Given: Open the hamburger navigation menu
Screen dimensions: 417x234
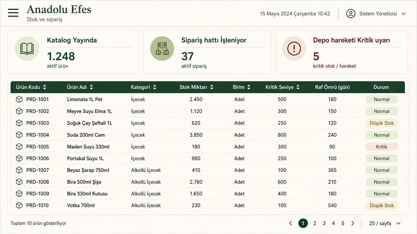Looking at the screenshot, I should (13, 13).
